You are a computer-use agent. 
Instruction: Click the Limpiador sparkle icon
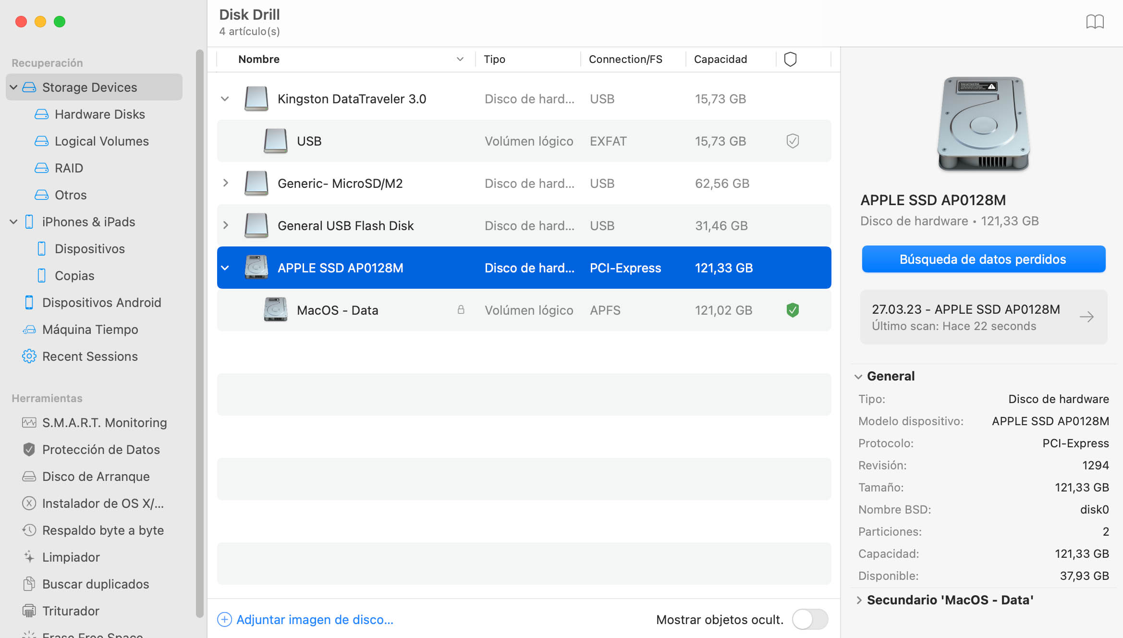click(29, 557)
